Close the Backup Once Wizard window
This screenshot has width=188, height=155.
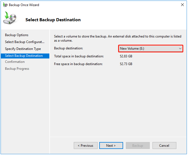[182, 5]
